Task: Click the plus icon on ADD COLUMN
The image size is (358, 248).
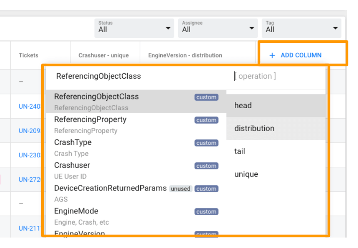Action: [273, 55]
